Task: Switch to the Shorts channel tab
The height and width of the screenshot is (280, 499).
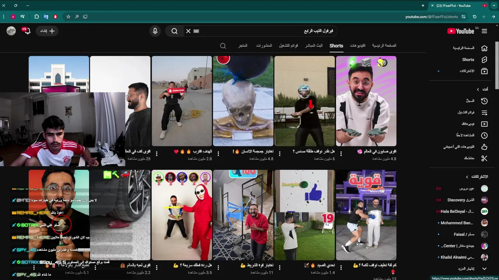Action: pos(336,46)
